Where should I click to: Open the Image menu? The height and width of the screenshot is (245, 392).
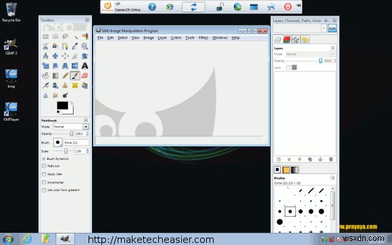pyautogui.click(x=149, y=38)
